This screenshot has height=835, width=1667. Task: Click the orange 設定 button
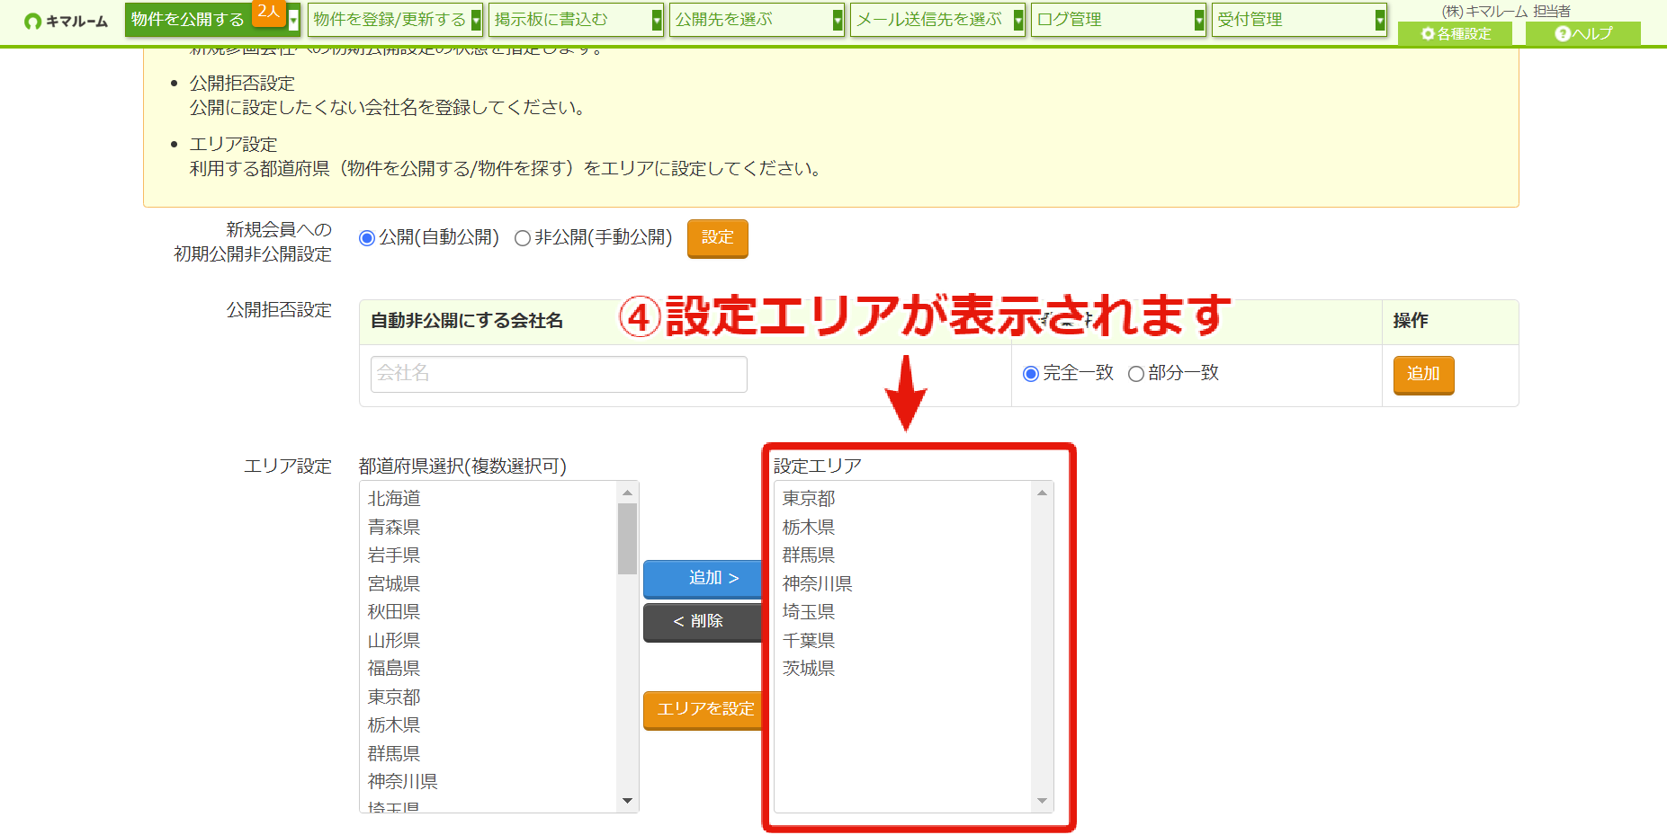[x=718, y=238]
